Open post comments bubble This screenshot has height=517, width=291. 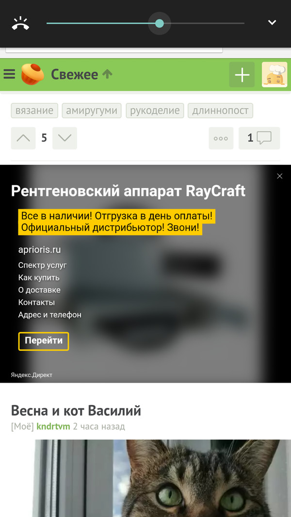coord(259,138)
